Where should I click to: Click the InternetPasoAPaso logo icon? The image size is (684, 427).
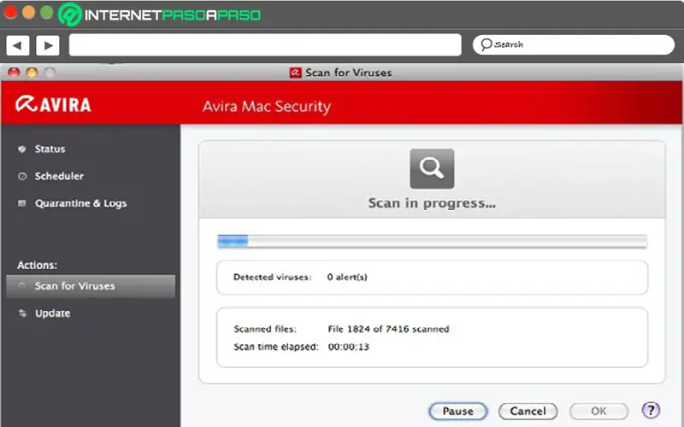(72, 15)
